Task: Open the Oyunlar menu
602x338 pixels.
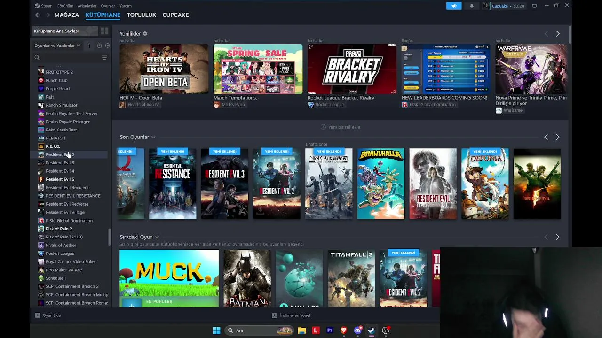Action: pyautogui.click(x=108, y=6)
